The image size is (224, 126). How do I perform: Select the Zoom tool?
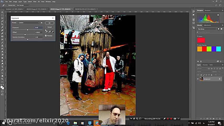(2, 79)
